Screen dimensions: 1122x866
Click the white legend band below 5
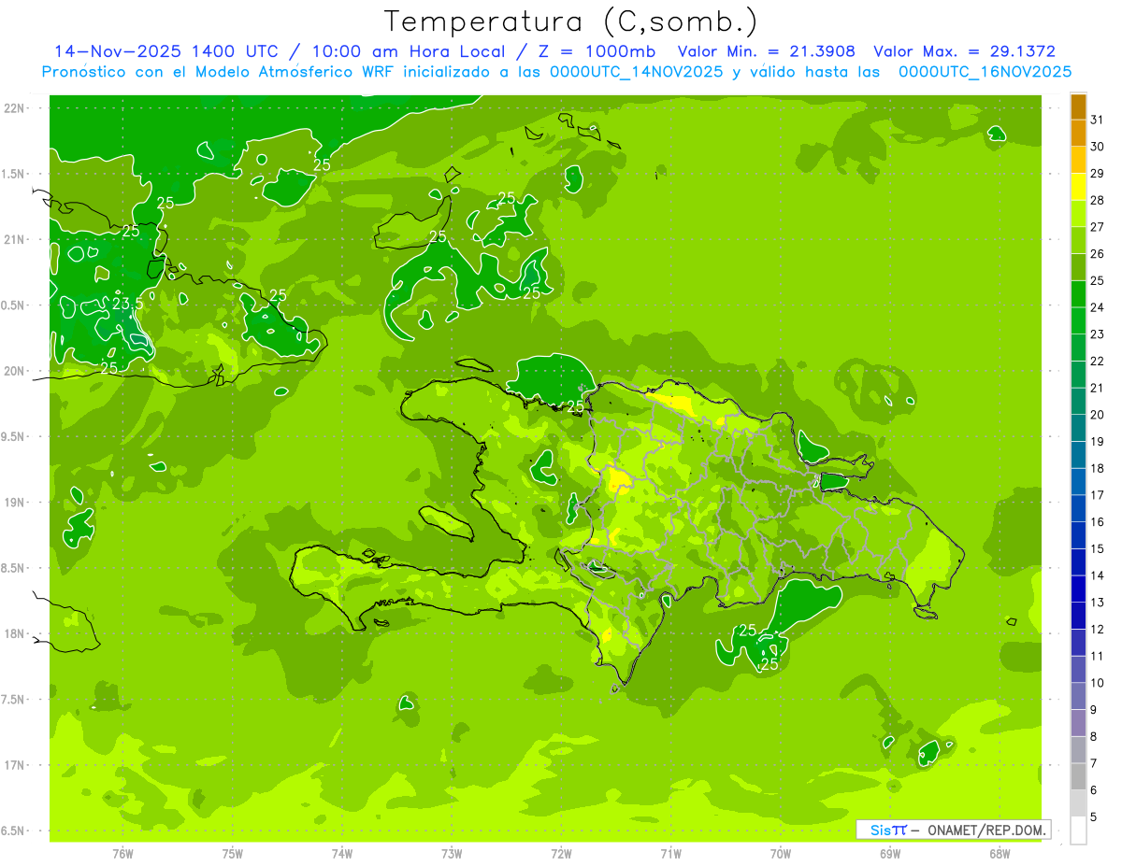1078,831
